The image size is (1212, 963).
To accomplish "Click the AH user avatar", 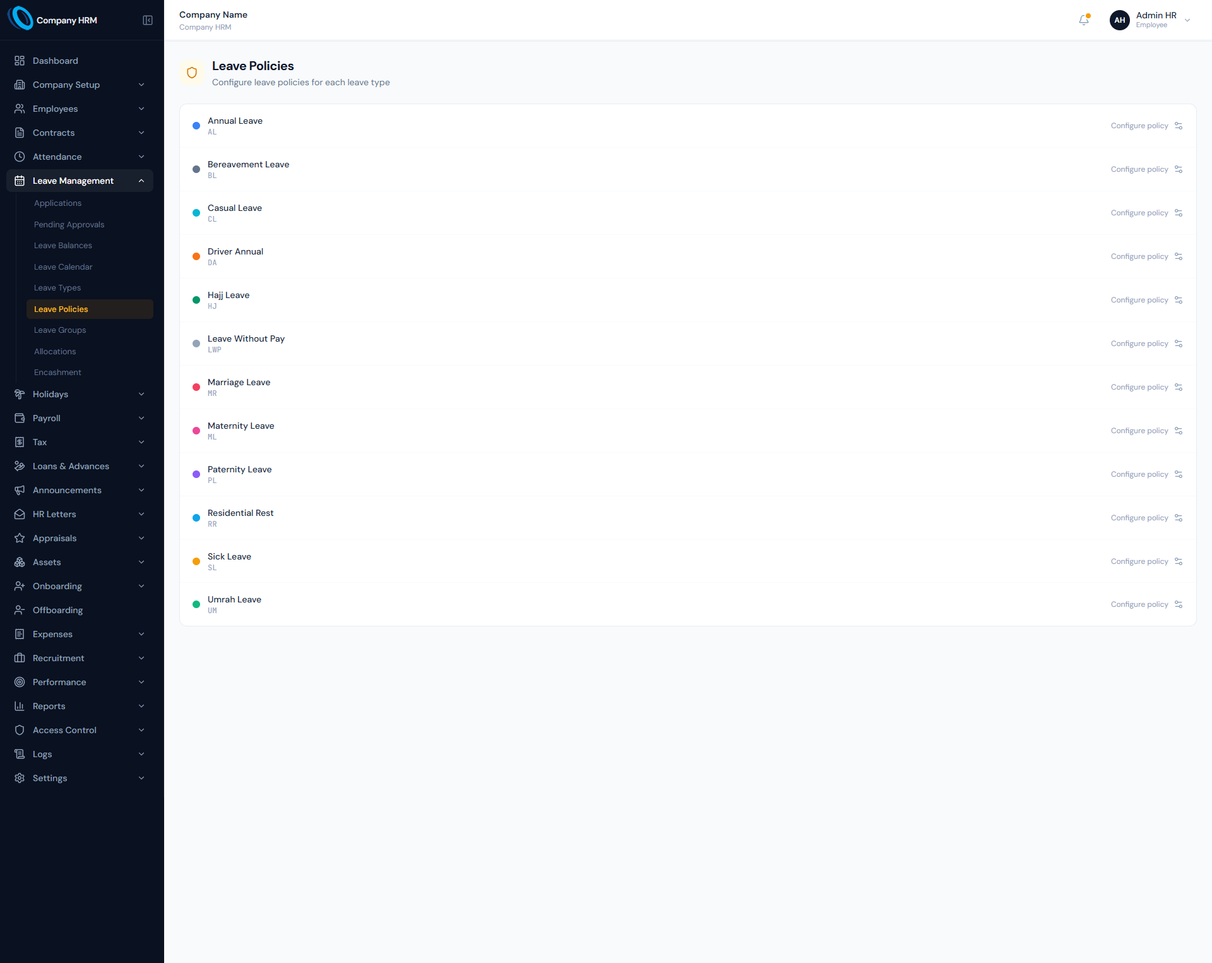I will (1120, 20).
